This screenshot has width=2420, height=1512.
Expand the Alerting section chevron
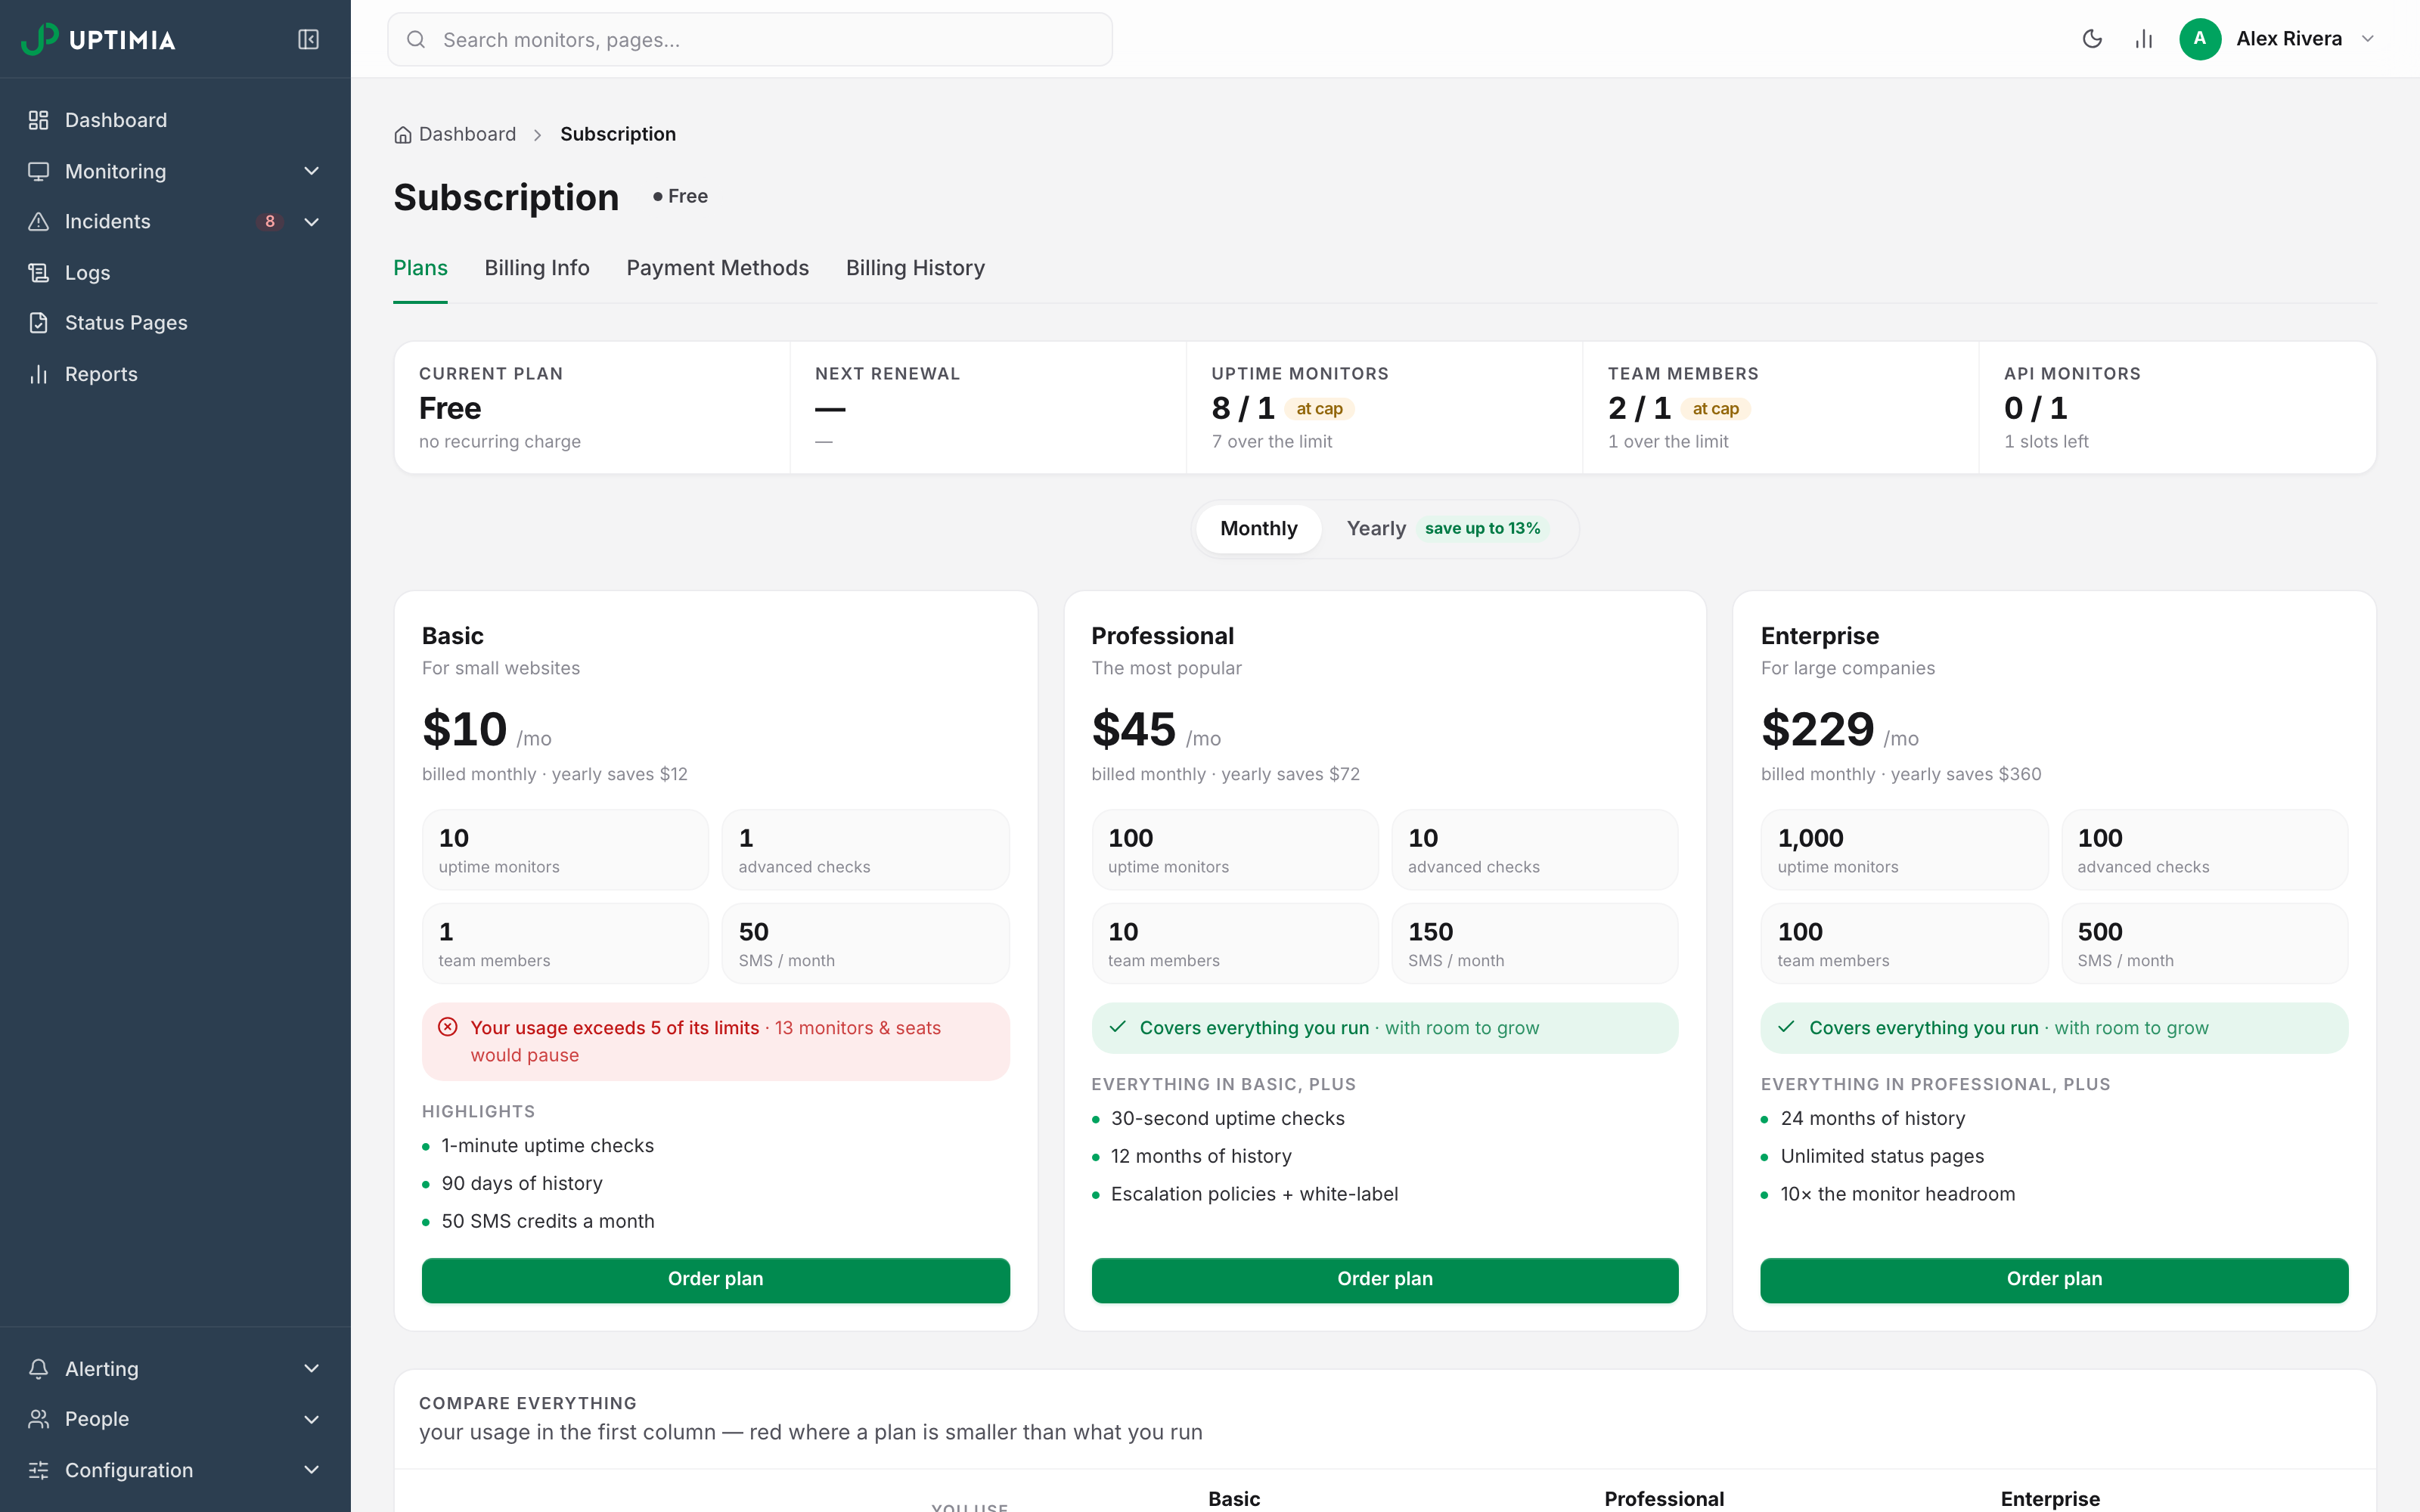click(311, 1368)
